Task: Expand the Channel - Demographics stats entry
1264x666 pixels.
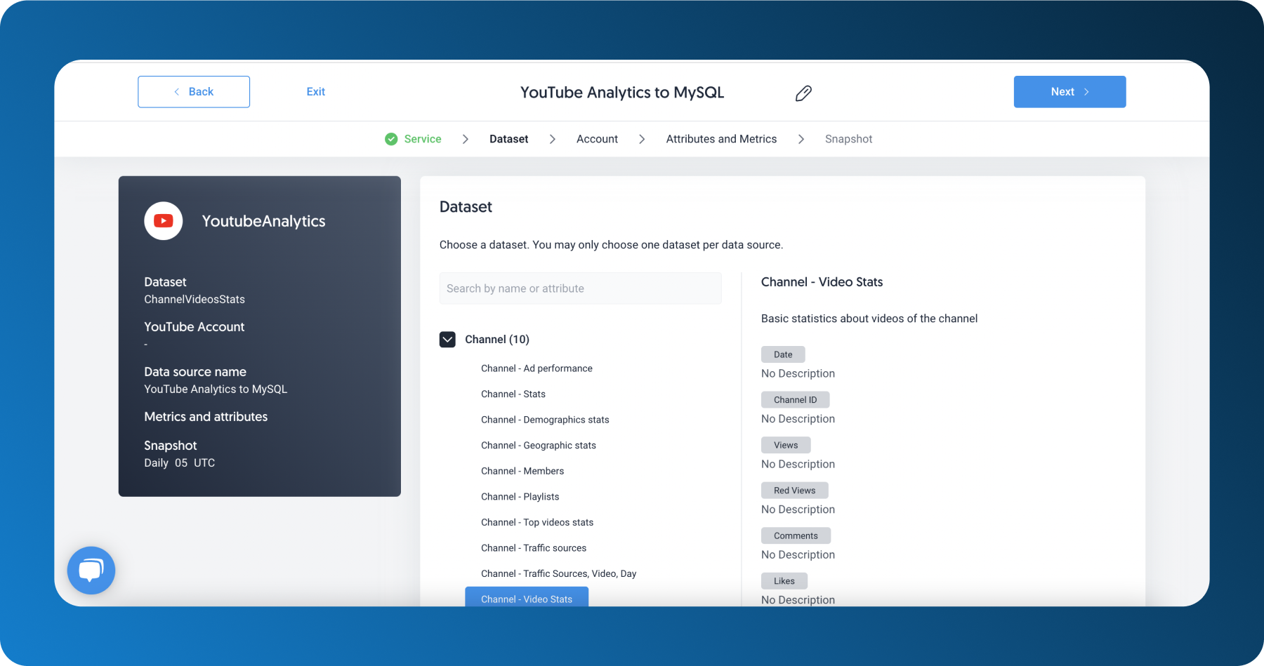Action: point(545,419)
